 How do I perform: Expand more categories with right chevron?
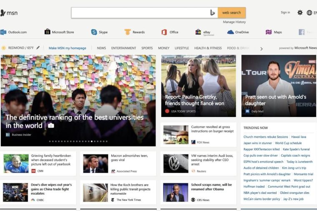(x=262, y=49)
